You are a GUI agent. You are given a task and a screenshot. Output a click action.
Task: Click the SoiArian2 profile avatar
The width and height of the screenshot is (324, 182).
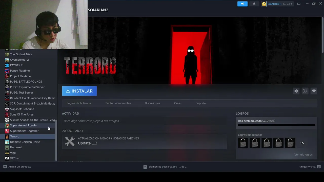click(x=264, y=4)
